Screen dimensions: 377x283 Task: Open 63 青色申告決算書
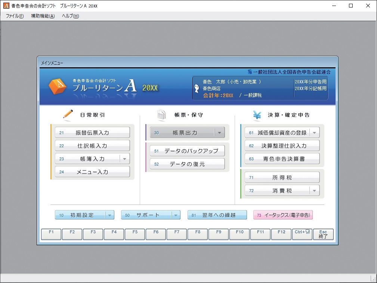(x=282, y=159)
